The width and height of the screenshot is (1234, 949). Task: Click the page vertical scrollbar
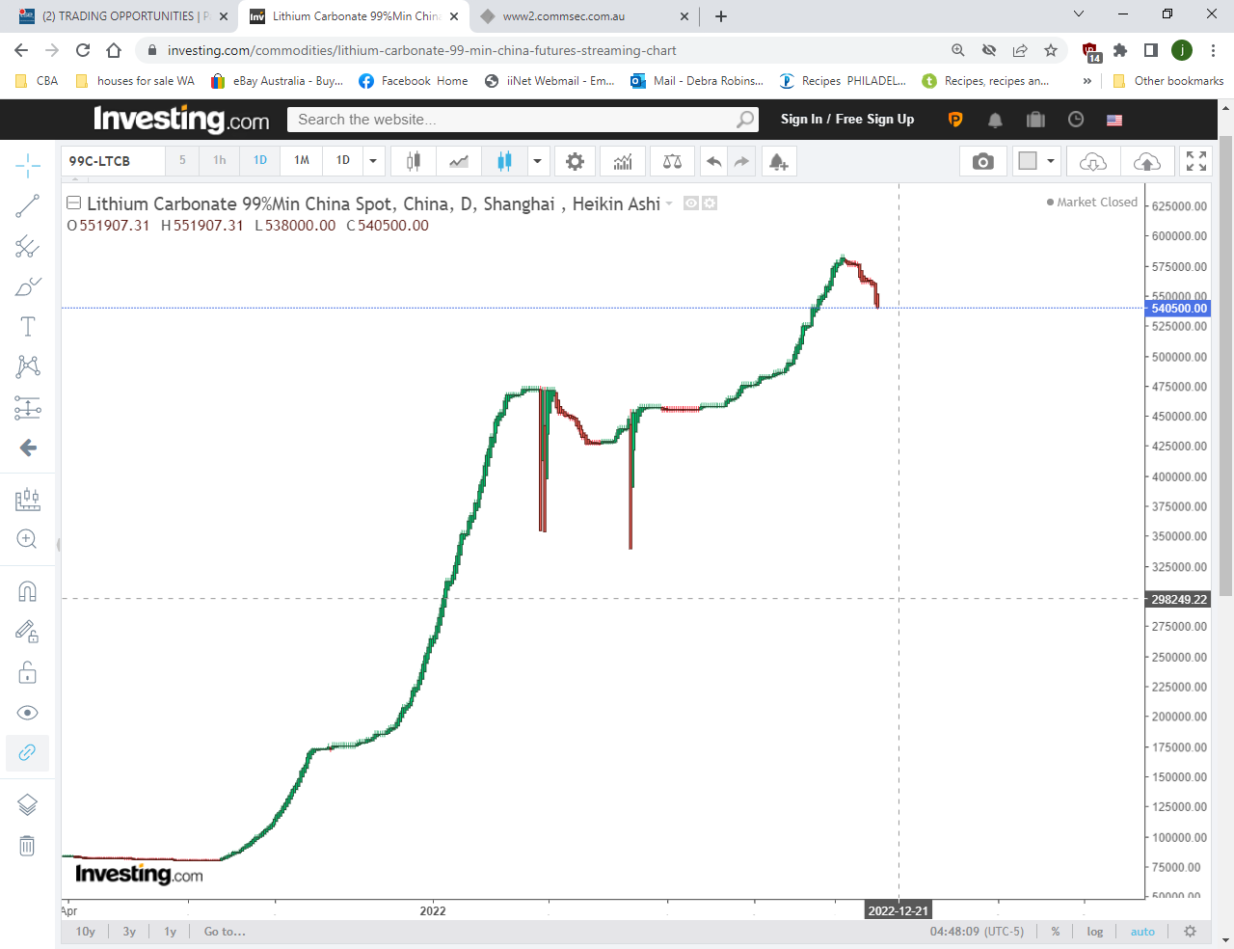(1226, 386)
